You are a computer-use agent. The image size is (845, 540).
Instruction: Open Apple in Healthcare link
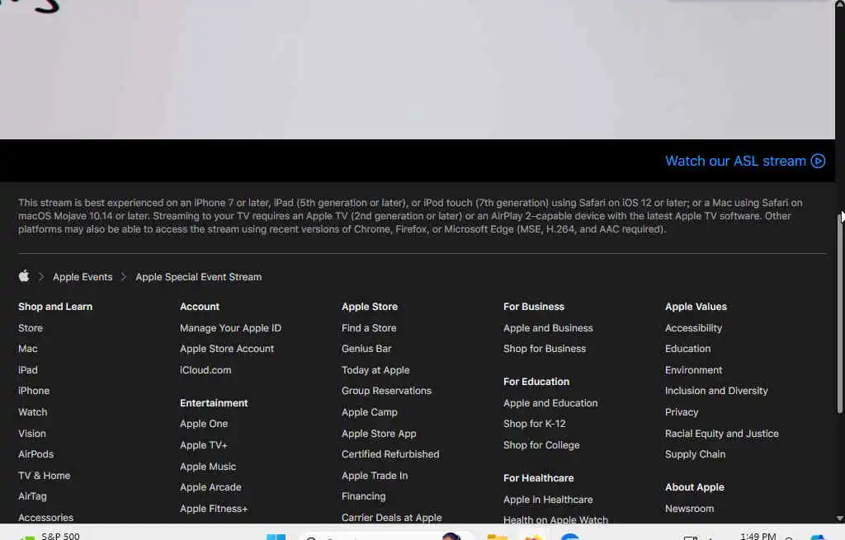[548, 500]
